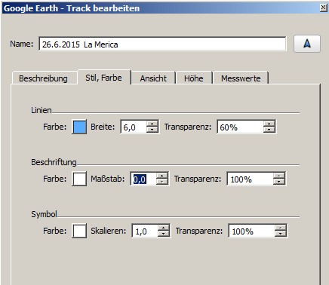Click the Symbol section heading

click(x=44, y=214)
